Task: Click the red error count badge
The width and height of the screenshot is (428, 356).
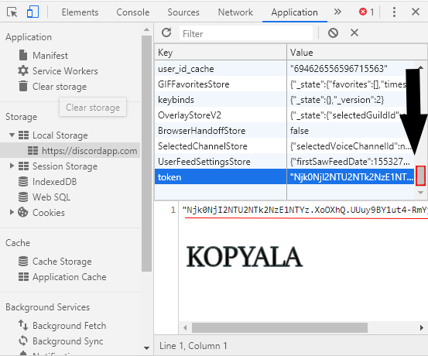Action: tap(366, 12)
